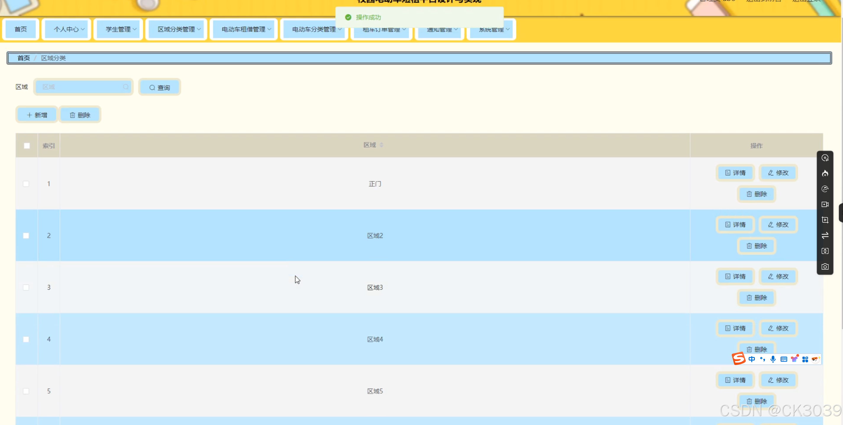Click 修改 button for 区域2 row
This screenshot has height=425, width=843.
[x=778, y=224]
